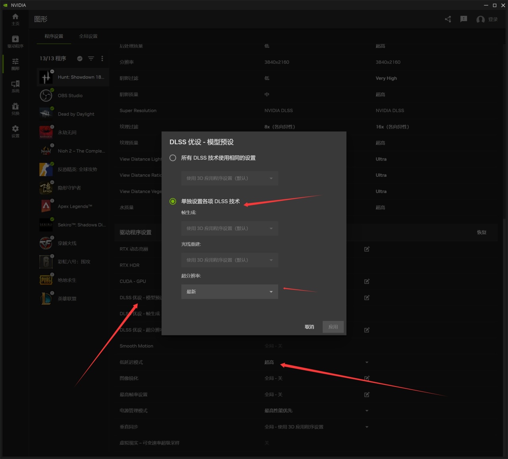Click 全局 - 使用 3D 应用程序设置 value

(x=294, y=427)
